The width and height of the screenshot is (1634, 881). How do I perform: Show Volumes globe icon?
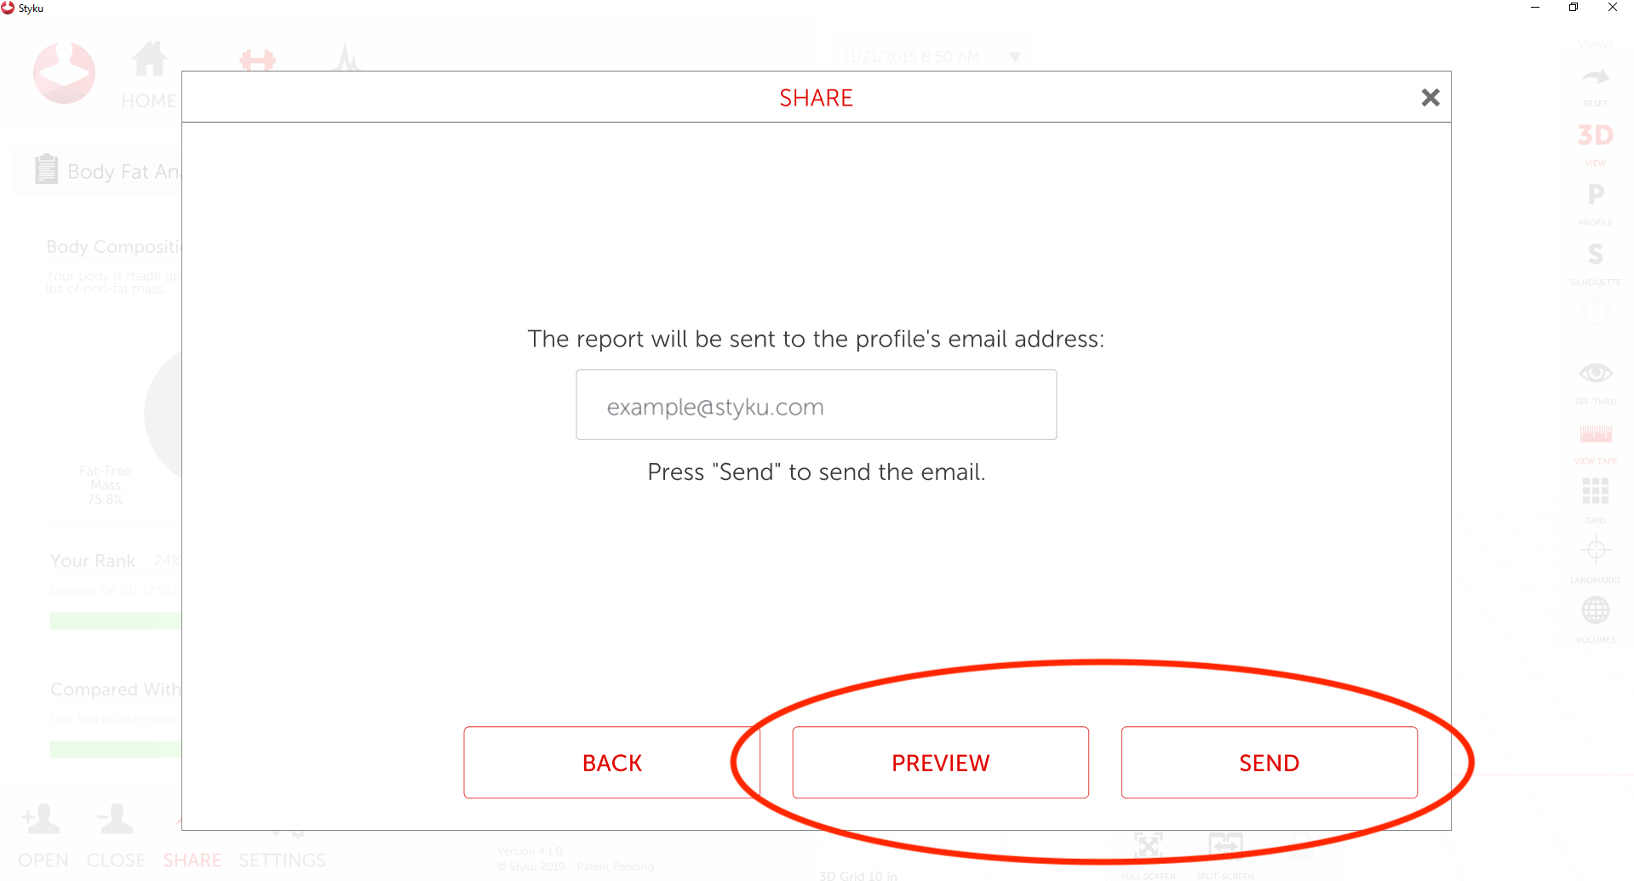[1595, 610]
